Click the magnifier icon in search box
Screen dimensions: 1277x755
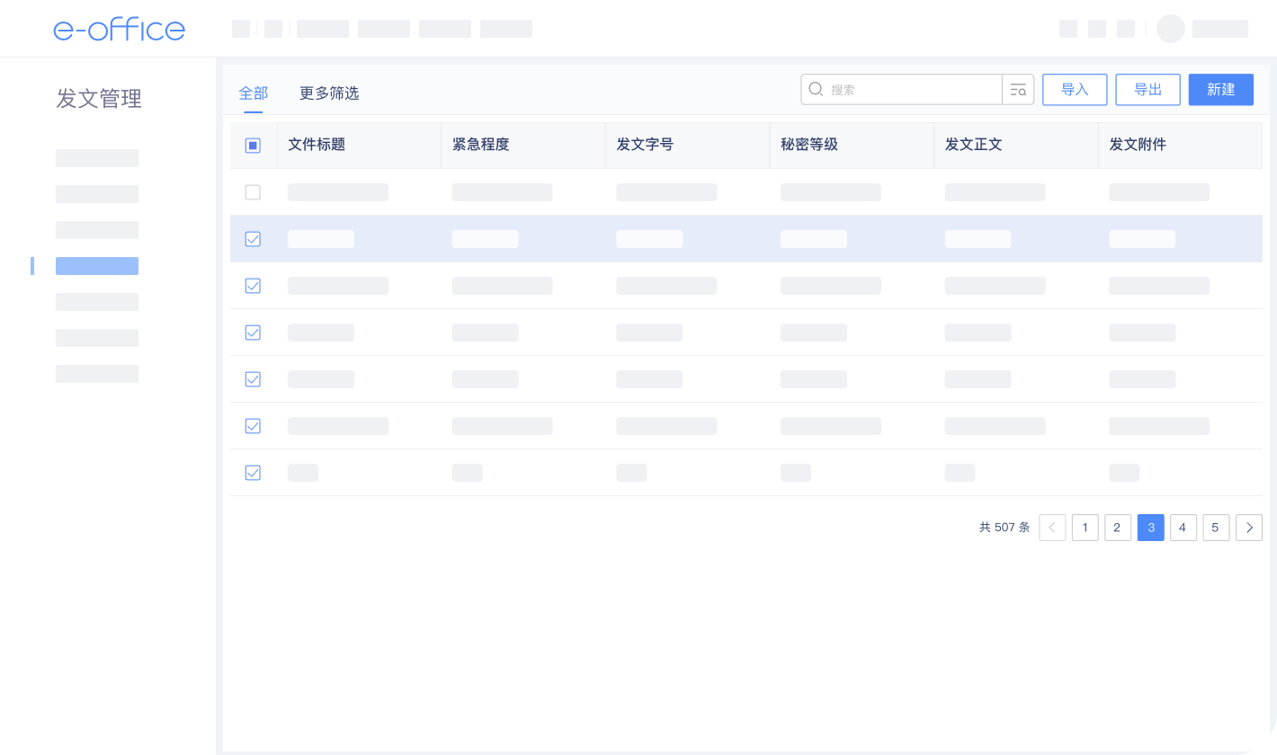tap(816, 89)
